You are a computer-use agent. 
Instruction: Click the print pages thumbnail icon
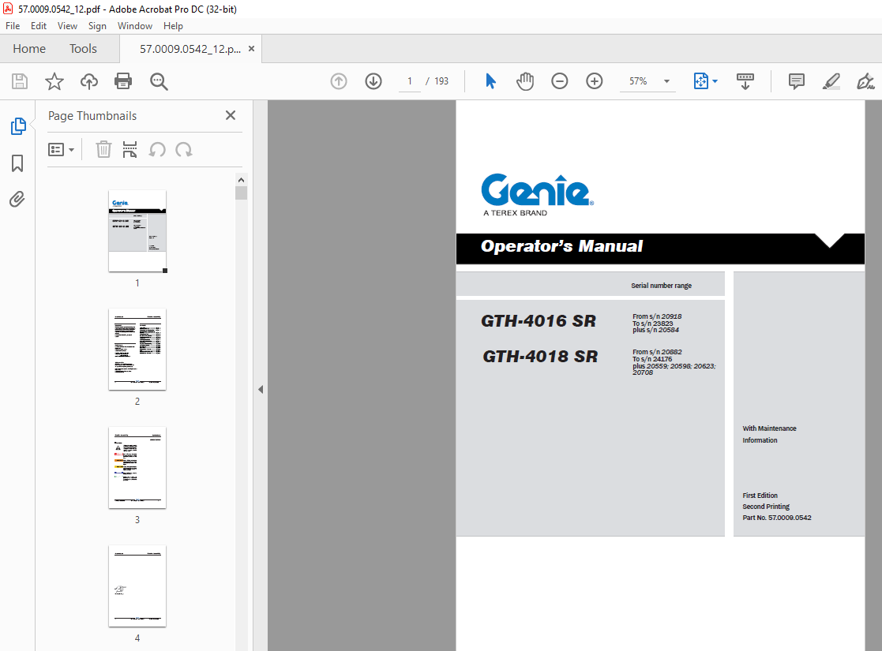(130, 150)
